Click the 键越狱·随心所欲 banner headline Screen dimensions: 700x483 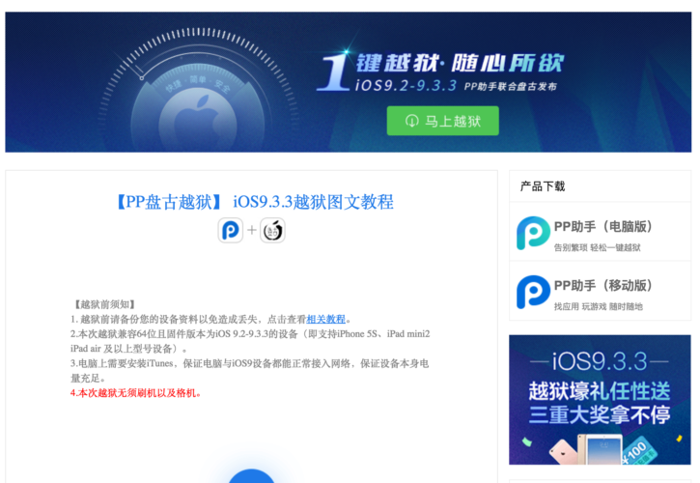tap(460, 63)
